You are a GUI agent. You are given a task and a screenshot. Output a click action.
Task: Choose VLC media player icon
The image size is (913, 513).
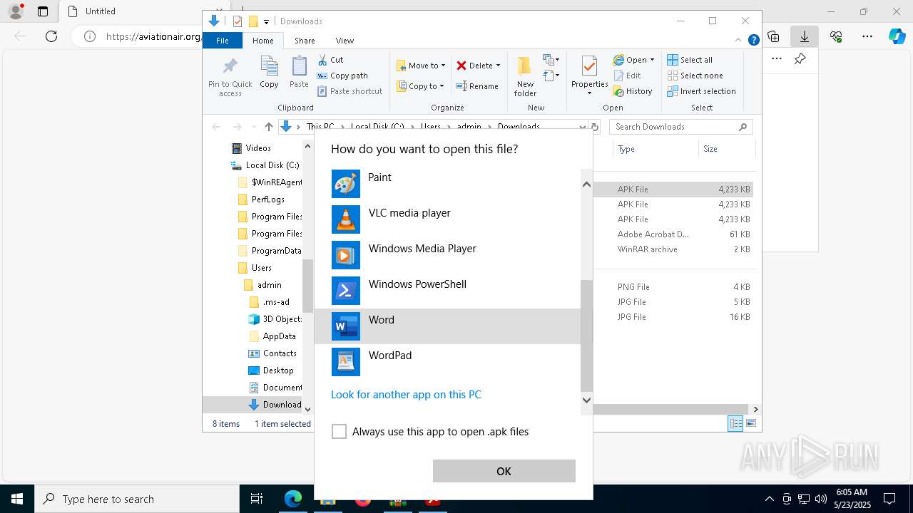[346, 219]
